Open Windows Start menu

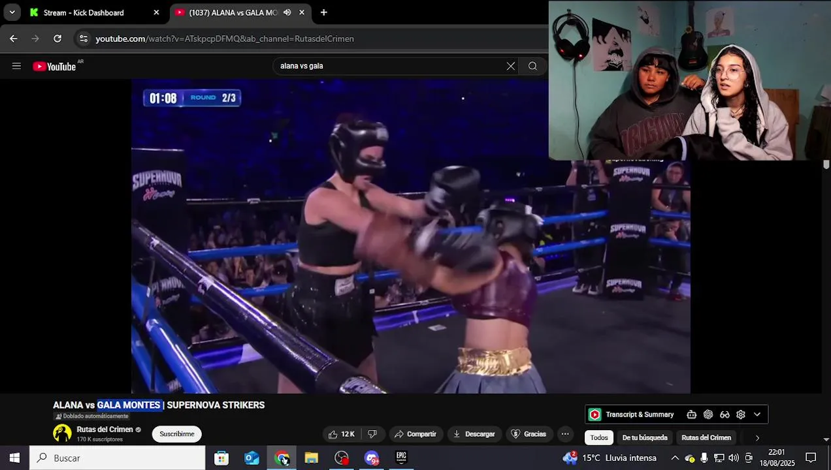pyautogui.click(x=14, y=458)
